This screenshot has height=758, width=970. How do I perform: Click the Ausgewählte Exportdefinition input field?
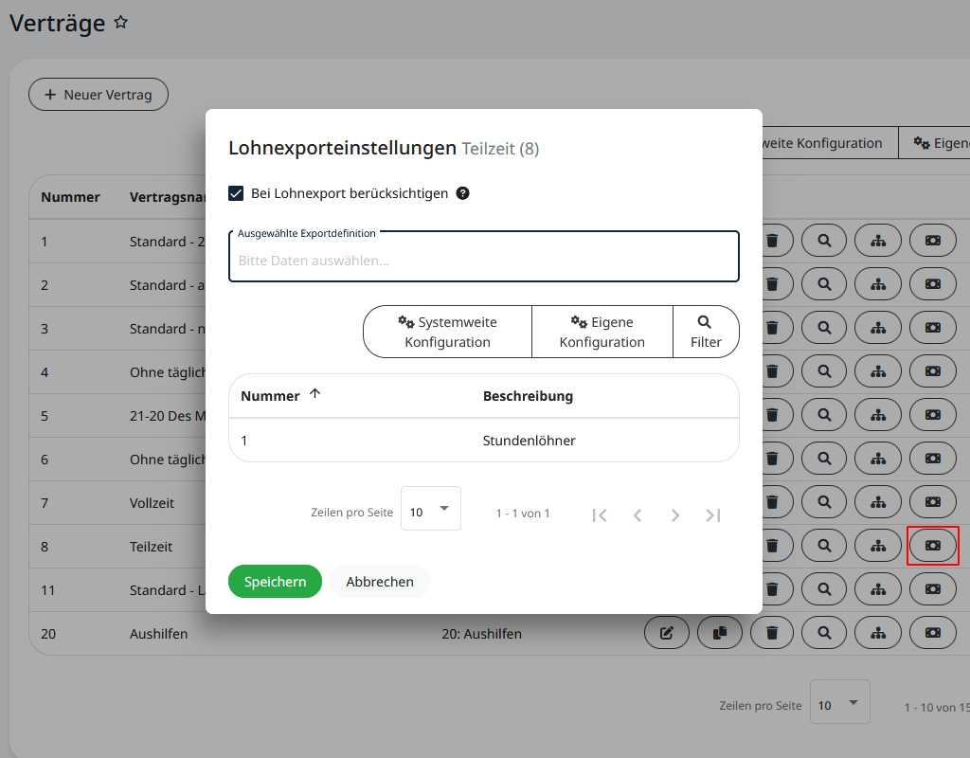[483, 261]
